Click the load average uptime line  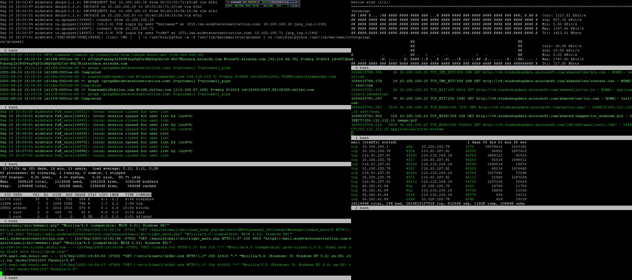(80, 168)
